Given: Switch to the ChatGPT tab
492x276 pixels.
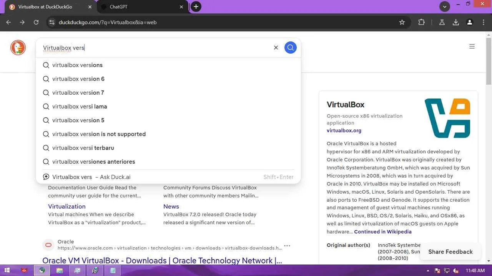Looking at the screenshot, I should coord(142,7).
